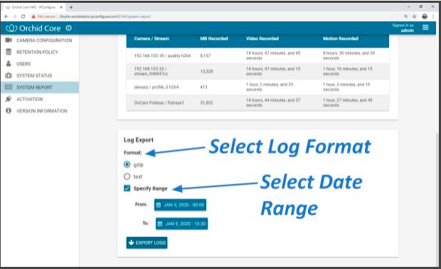Screen dimensions: 441x269
Task: Click the browser forward arrow
Action: coord(15,16)
